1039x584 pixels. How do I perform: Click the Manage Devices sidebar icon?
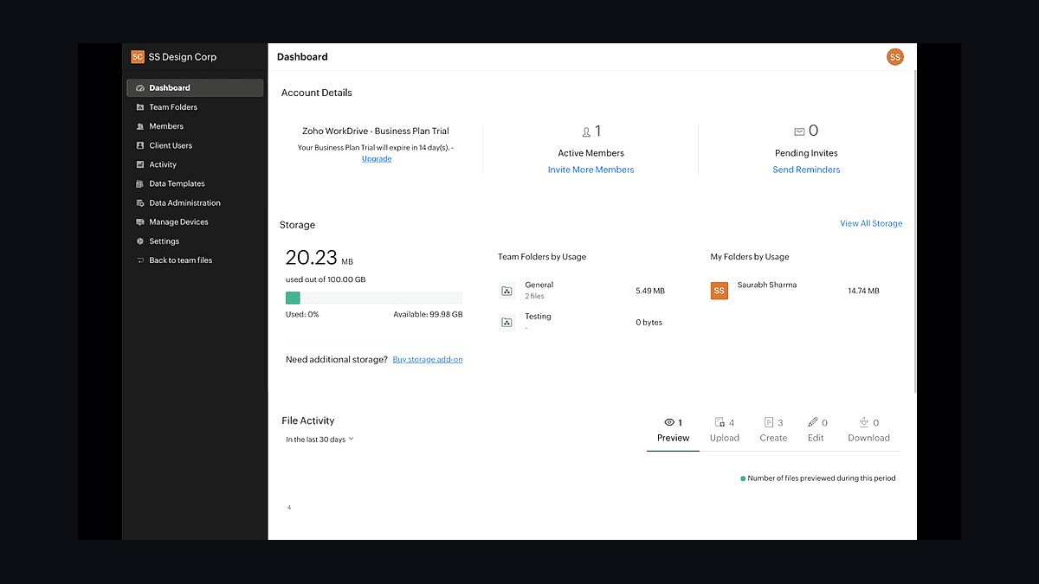140,222
